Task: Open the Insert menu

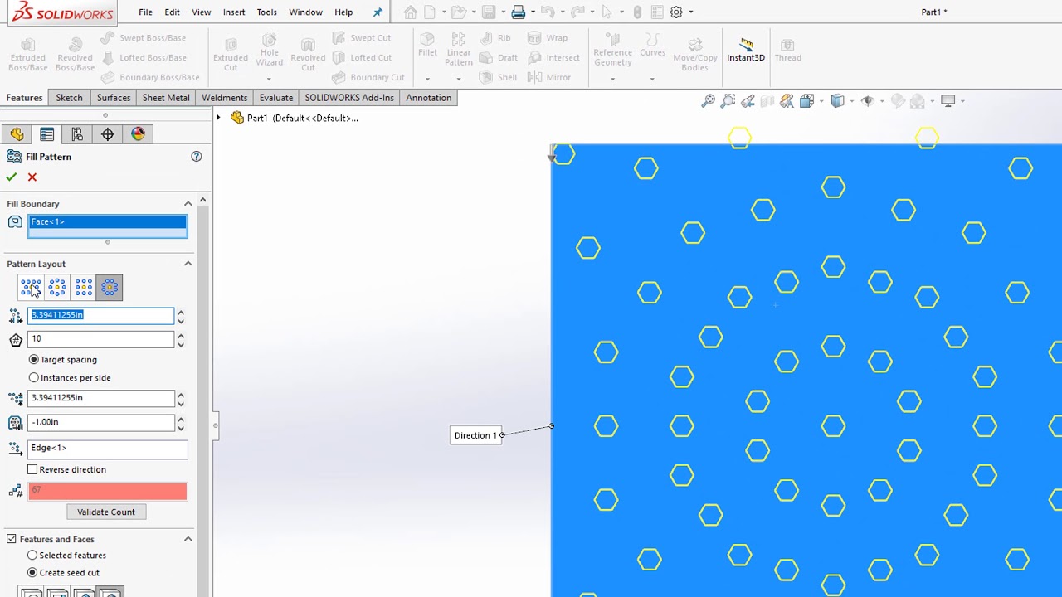Action: pos(234,12)
